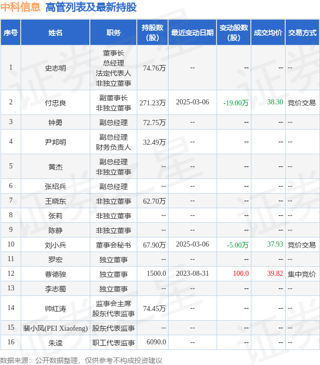Click the -5.00万 change value
The width and height of the screenshot is (320, 365).
click(238, 245)
